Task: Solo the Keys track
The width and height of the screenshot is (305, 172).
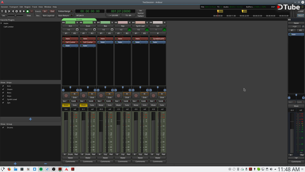Action: coord(127,105)
